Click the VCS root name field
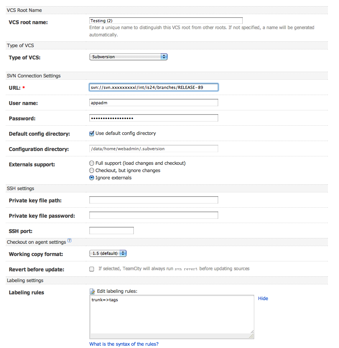Image resolution: width=339 pixels, height=348 pixels. [166, 21]
